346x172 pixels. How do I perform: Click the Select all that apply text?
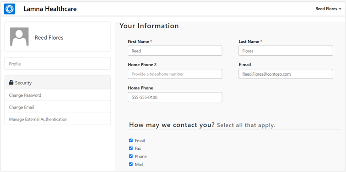point(246,125)
